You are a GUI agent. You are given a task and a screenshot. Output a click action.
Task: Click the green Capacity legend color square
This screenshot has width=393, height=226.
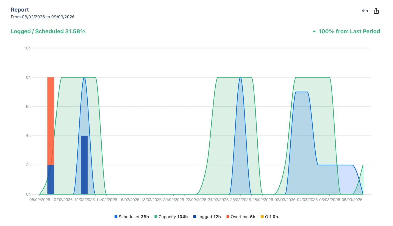tap(156, 217)
